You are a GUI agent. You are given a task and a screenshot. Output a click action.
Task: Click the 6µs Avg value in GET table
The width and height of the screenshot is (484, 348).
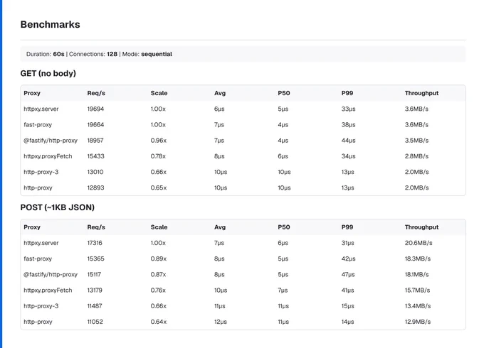pos(219,109)
